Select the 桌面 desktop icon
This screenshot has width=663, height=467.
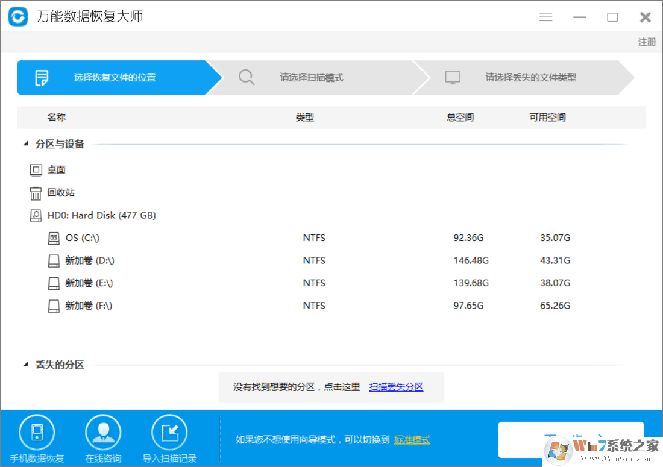point(36,169)
